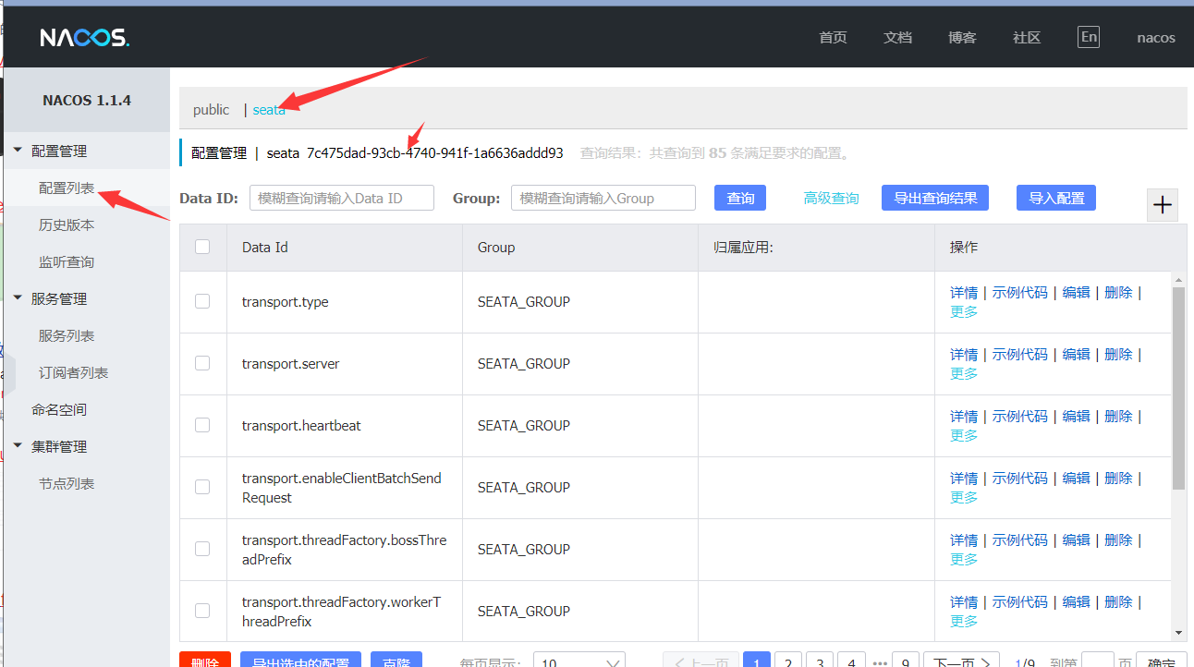Image resolution: width=1194 pixels, height=667 pixels.
Task: Check the transport.server row checkbox
Action: (x=202, y=363)
